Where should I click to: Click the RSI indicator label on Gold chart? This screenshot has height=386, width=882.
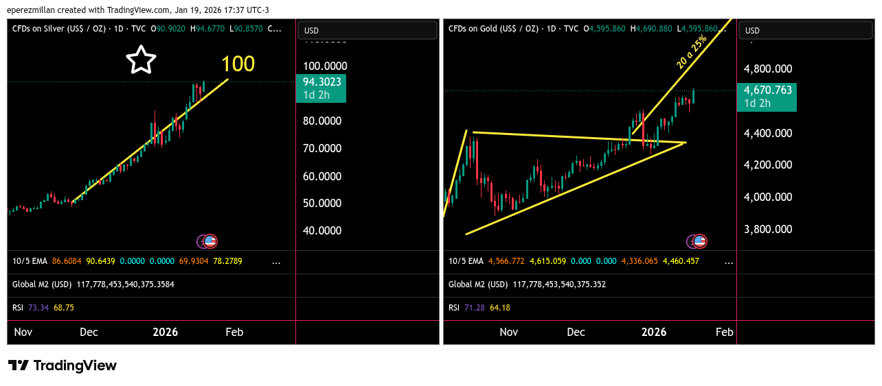click(x=453, y=308)
